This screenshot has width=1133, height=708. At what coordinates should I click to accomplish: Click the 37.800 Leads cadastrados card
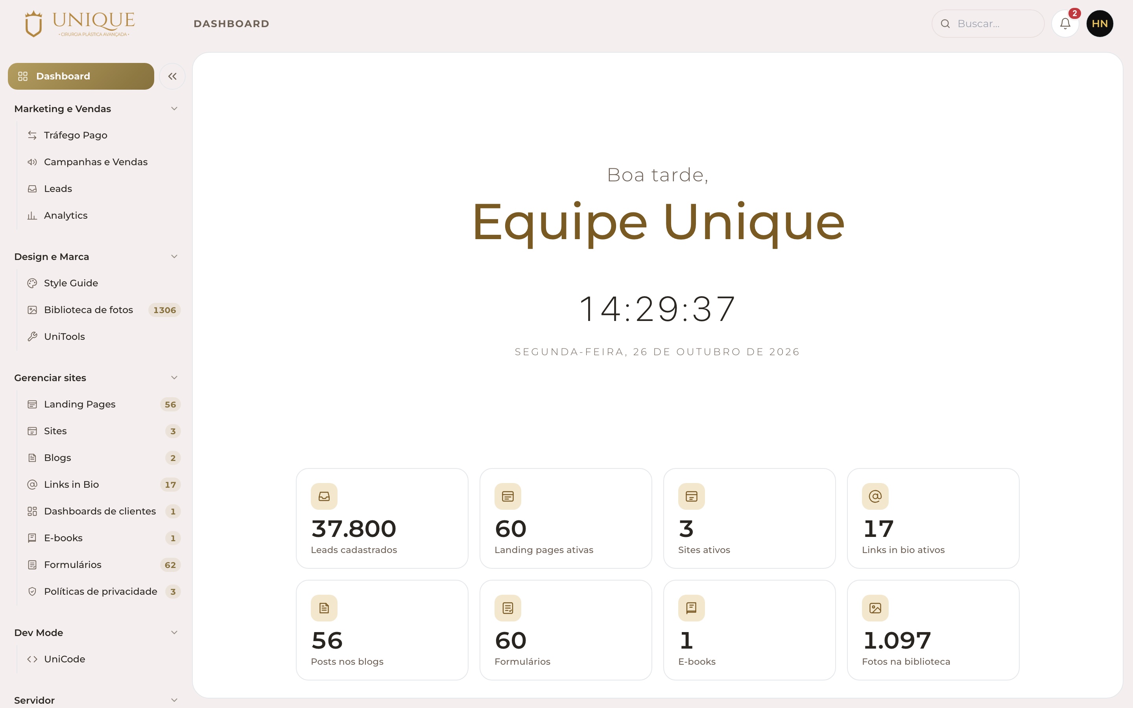pyautogui.click(x=382, y=518)
